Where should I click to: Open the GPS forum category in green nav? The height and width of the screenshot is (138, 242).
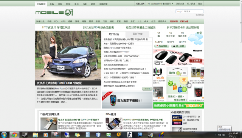click(63, 21)
